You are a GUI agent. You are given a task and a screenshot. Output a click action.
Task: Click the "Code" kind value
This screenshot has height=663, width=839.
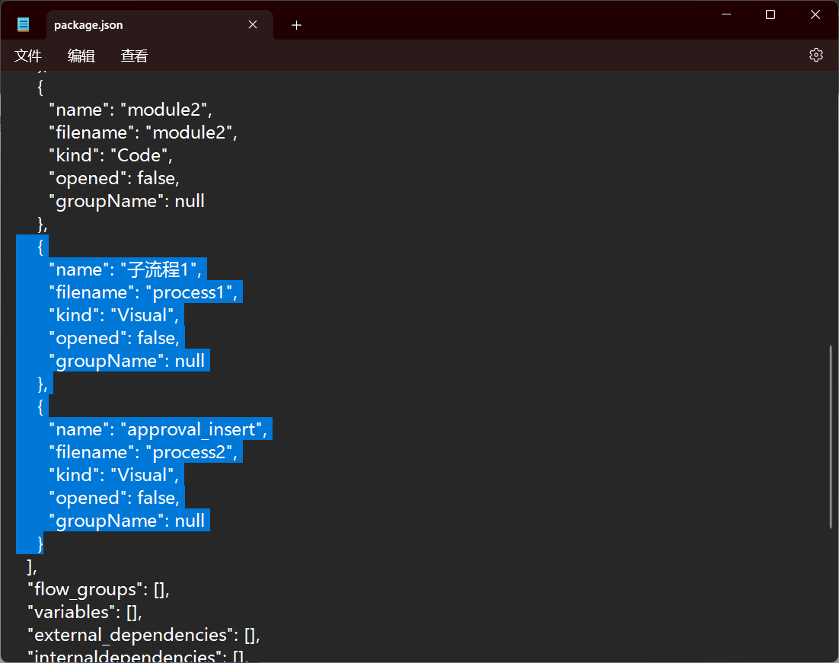[x=139, y=155]
